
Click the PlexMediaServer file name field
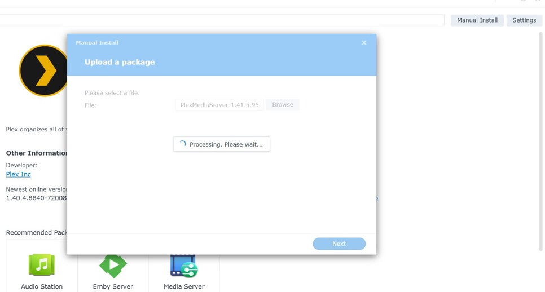pyautogui.click(x=219, y=105)
